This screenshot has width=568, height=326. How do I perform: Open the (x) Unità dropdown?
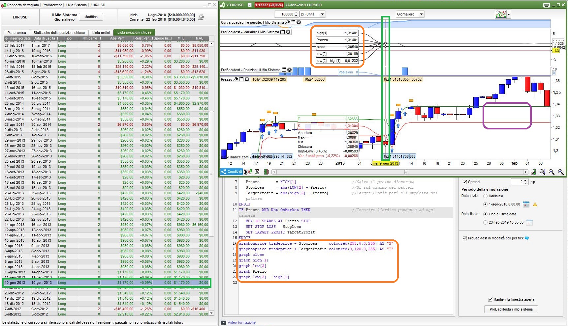(x=312, y=14)
